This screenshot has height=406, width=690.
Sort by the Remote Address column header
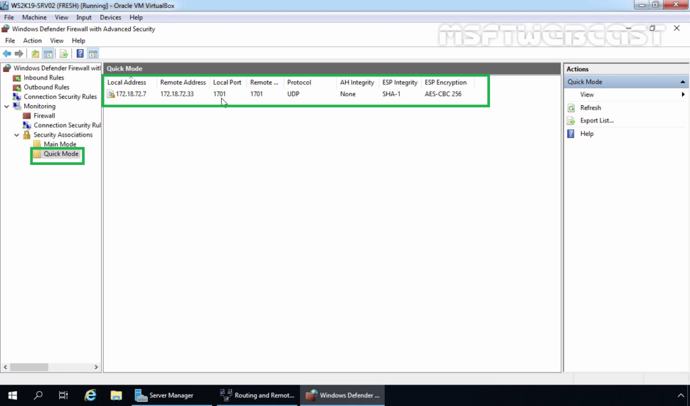183,82
